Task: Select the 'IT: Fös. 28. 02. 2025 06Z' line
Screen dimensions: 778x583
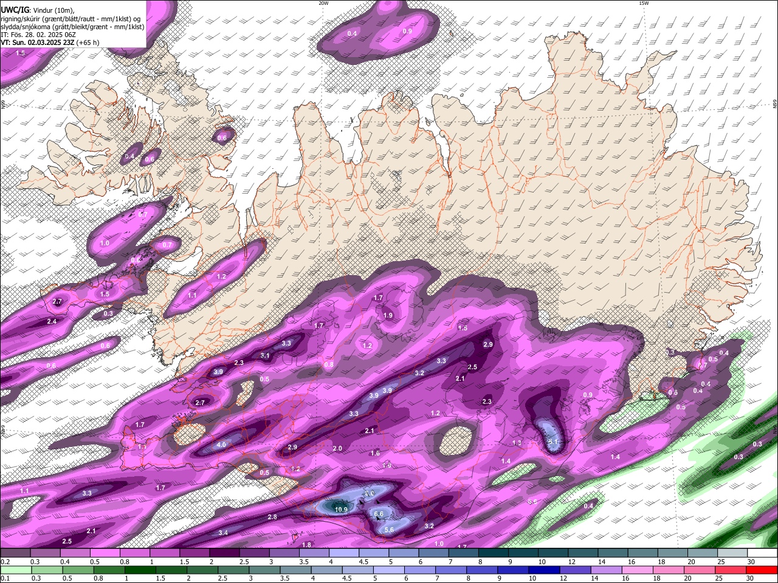Action: (x=38, y=35)
